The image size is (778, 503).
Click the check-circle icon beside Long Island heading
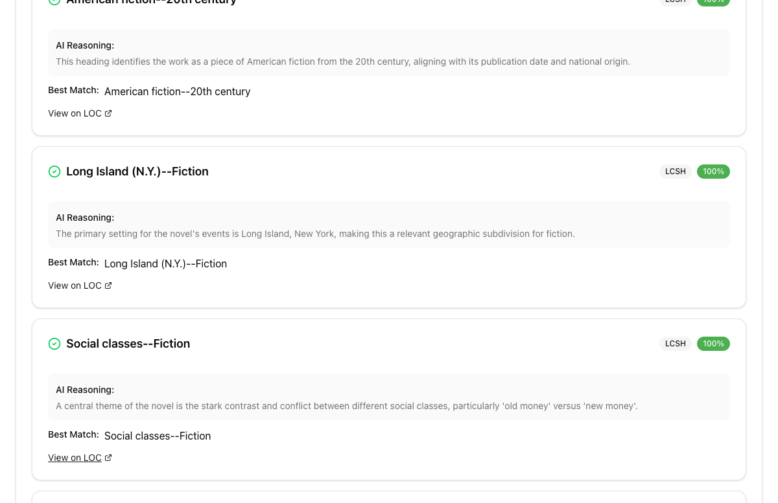(54, 172)
